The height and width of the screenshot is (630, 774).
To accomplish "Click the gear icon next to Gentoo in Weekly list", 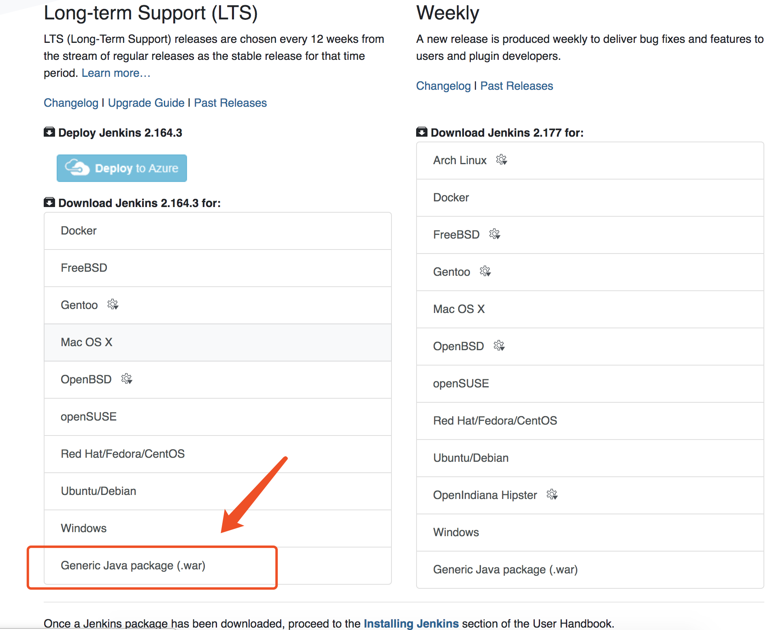I will (485, 271).
